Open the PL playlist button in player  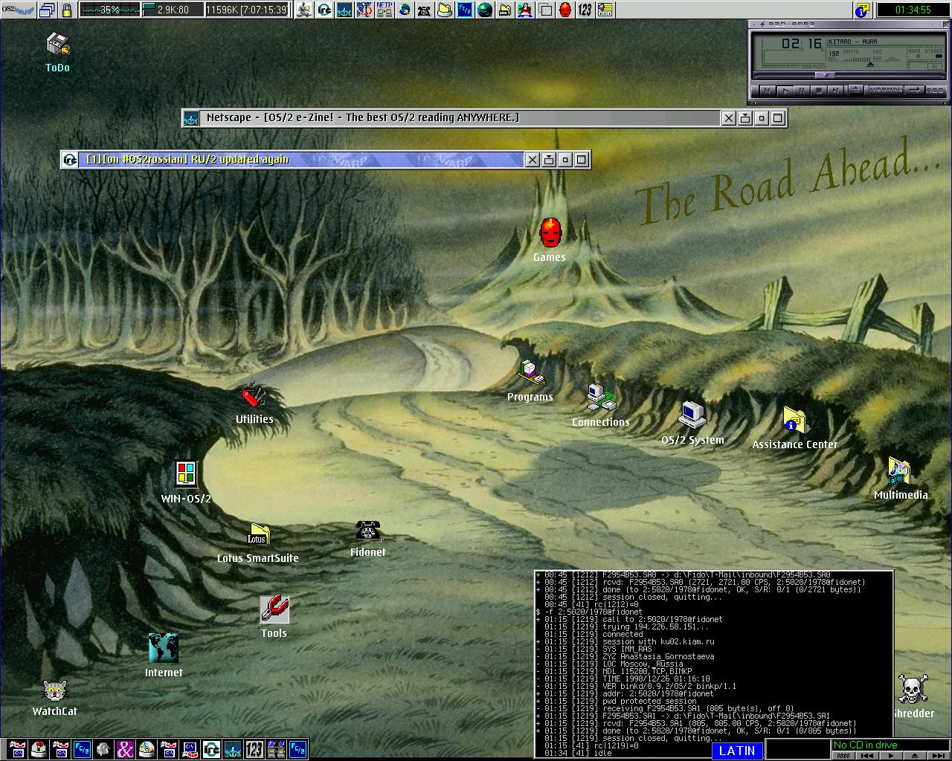(935, 67)
